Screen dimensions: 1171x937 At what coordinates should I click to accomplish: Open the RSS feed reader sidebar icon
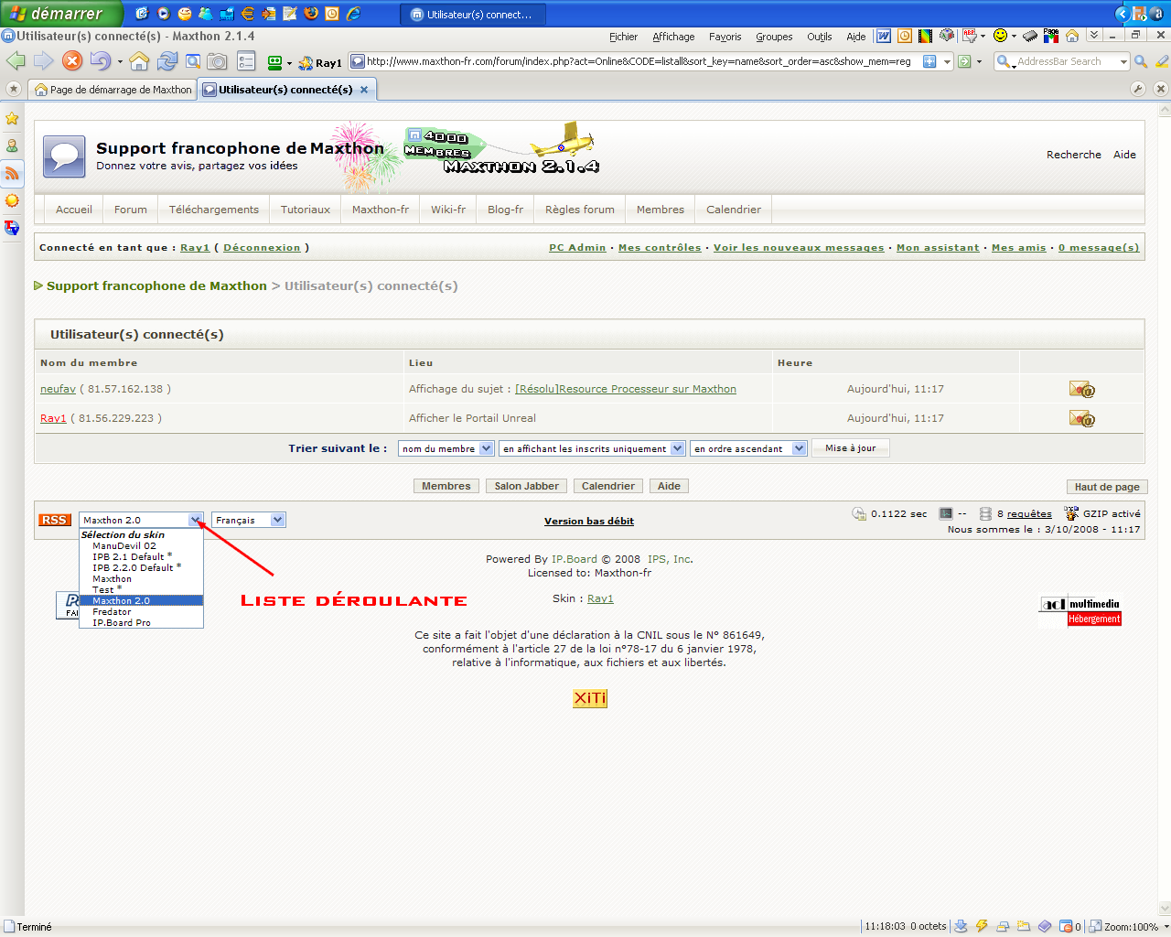tap(12, 173)
